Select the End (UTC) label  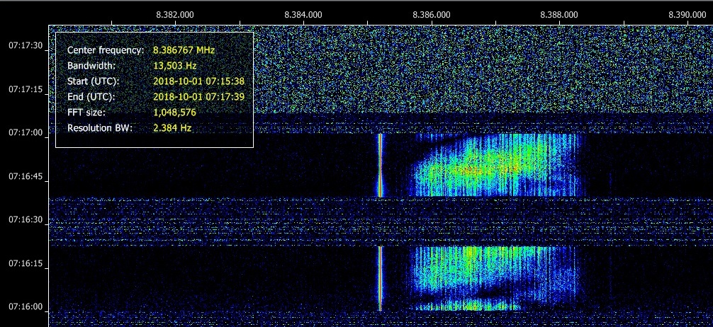tap(91, 97)
